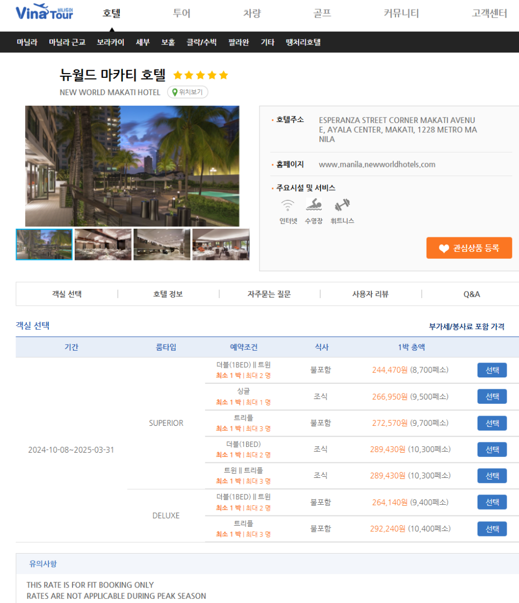Select the fourth dining room thumbnail
This screenshot has height=603, width=519.
tap(221, 245)
